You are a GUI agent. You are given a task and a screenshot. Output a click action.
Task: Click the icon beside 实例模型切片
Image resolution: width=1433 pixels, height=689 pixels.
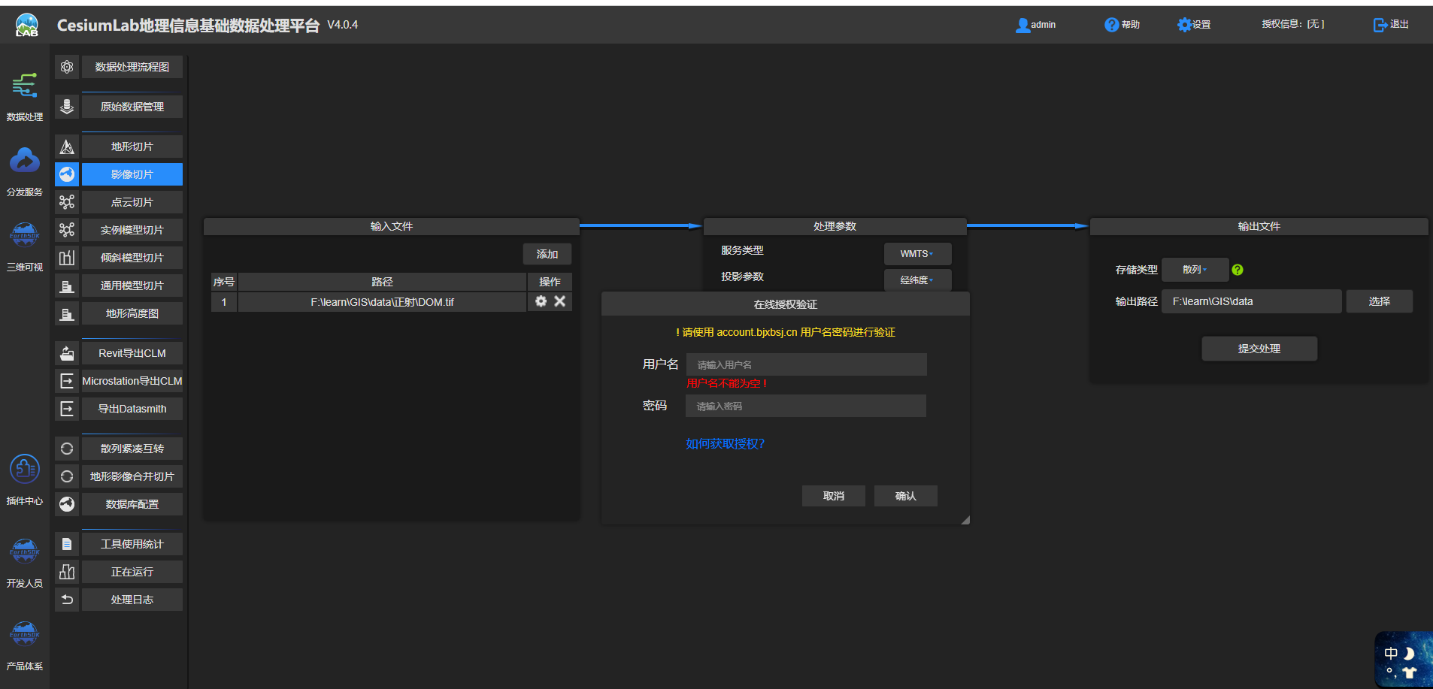tap(67, 230)
